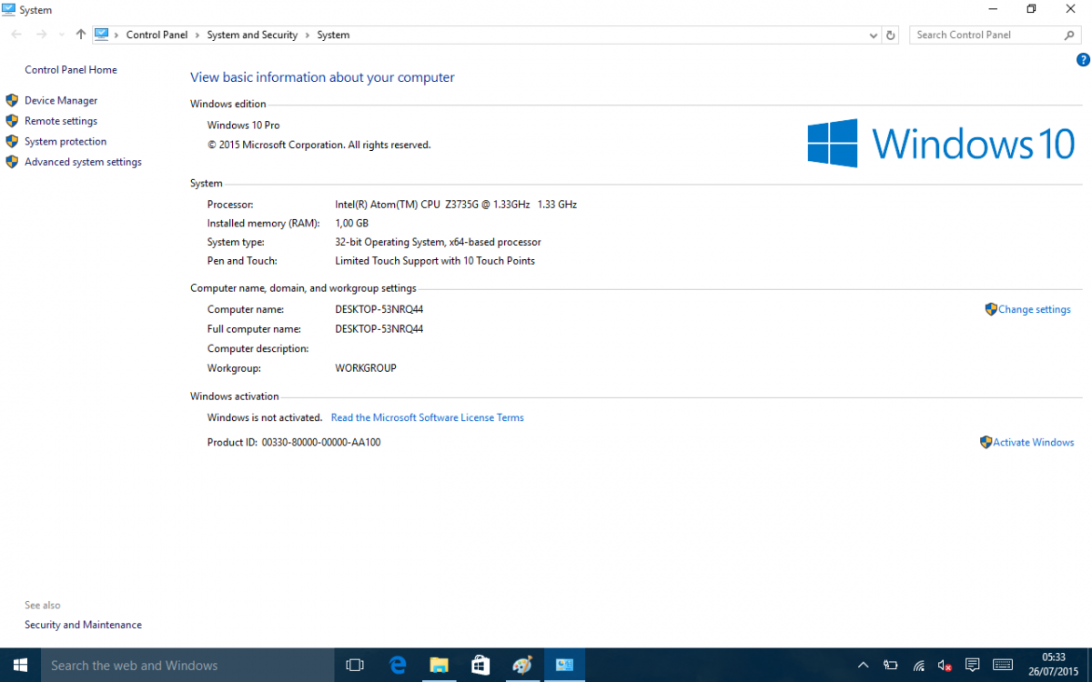Click the View basic information heading
The width and height of the screenshot is (1092, 682).
click(322, 77)
